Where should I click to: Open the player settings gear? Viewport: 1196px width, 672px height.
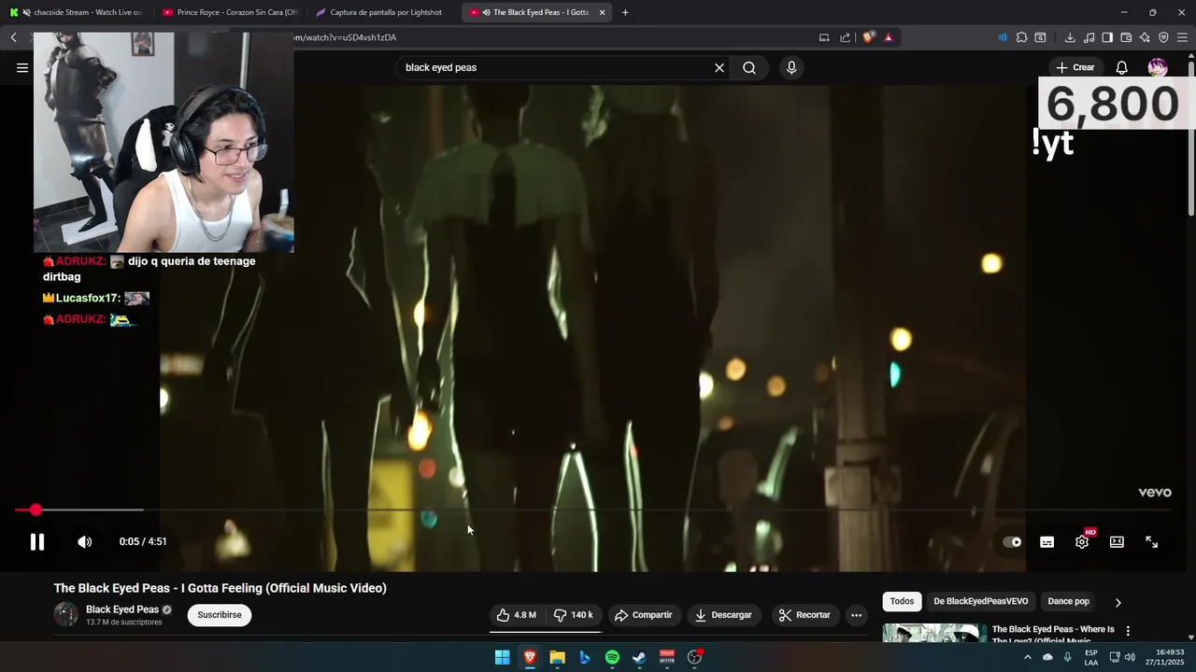[x=1082, y=542]
